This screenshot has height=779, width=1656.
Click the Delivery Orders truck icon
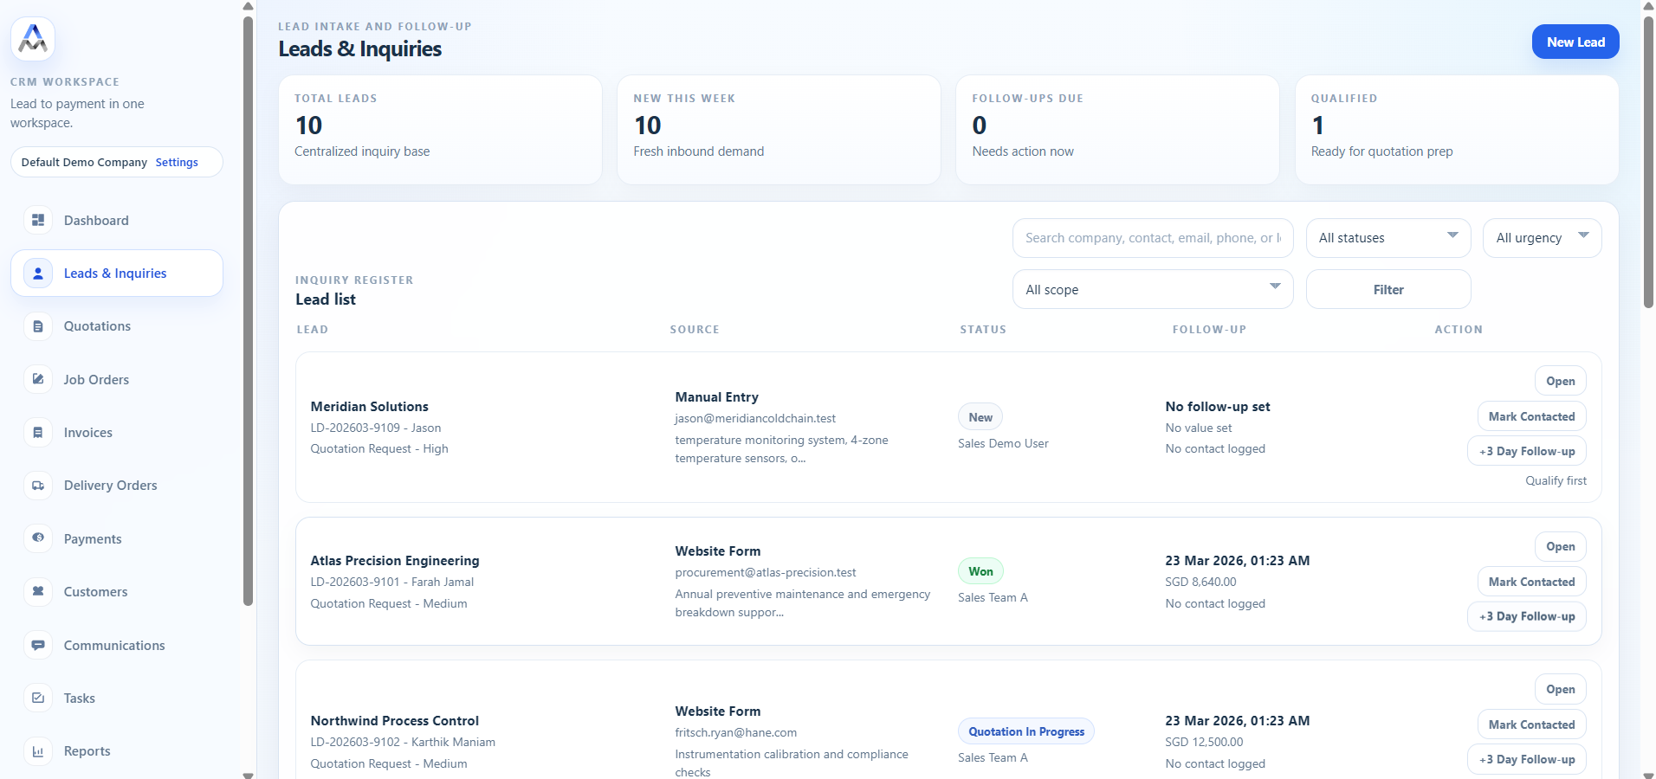[38, 486]
